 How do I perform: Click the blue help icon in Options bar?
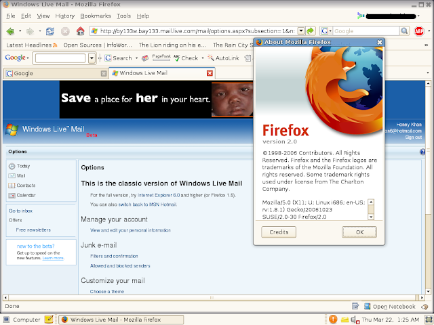click(422, 152)
